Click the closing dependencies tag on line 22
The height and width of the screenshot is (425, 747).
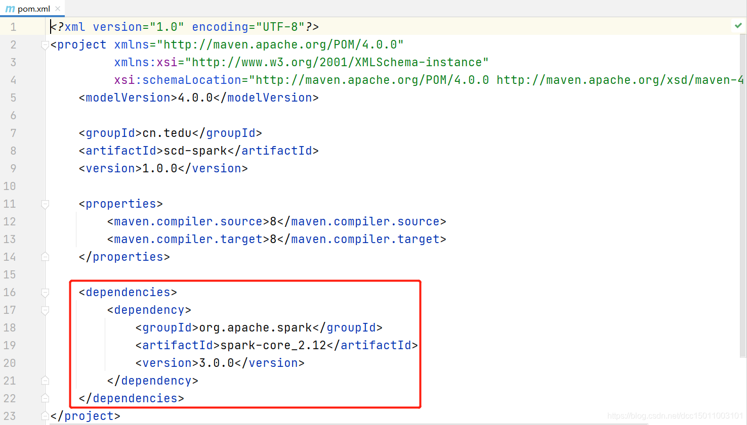coord(131,398)
